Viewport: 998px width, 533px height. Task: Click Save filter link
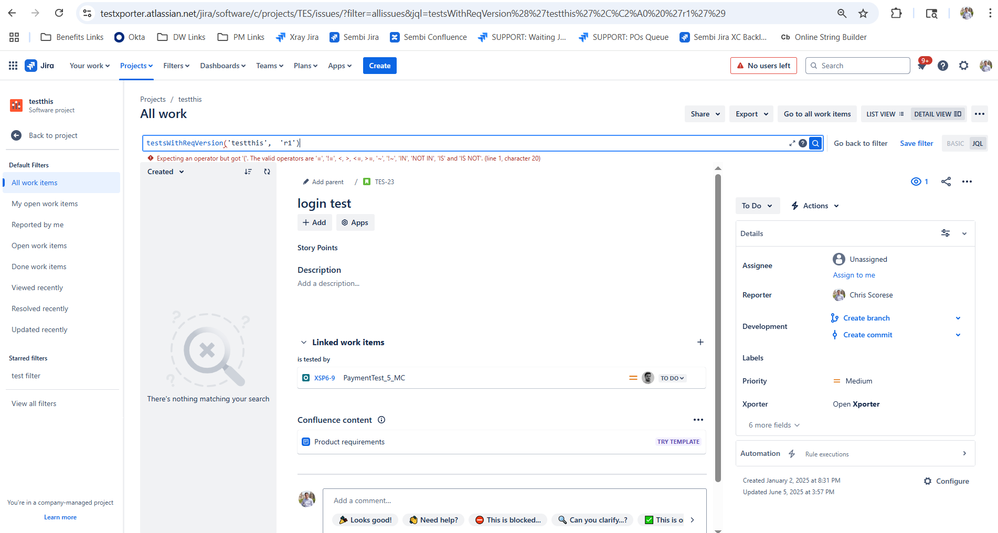point(917,143)
